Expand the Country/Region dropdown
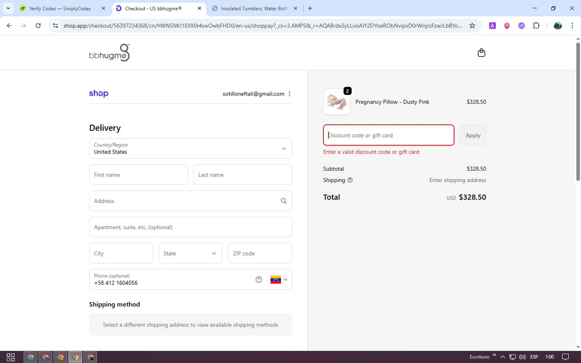This screenshot has width=581, height=363. [x=191, y=149]
